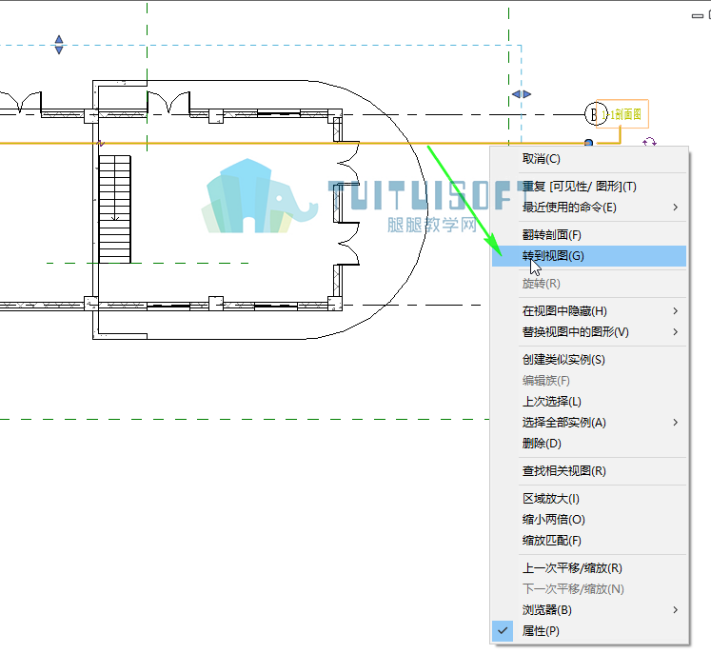Select 重复 [可见性/ 图形](T) menu entry
The height and width of the screenshot is (654, 711).
[588, 187]
